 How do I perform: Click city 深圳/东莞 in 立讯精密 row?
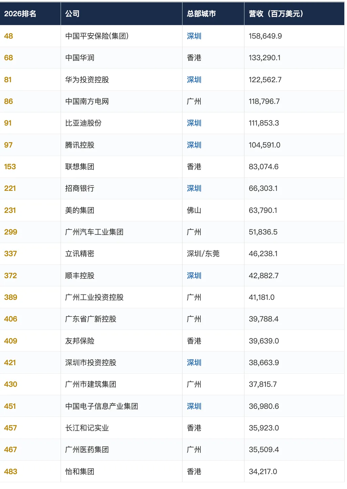(x=203, y=254)
